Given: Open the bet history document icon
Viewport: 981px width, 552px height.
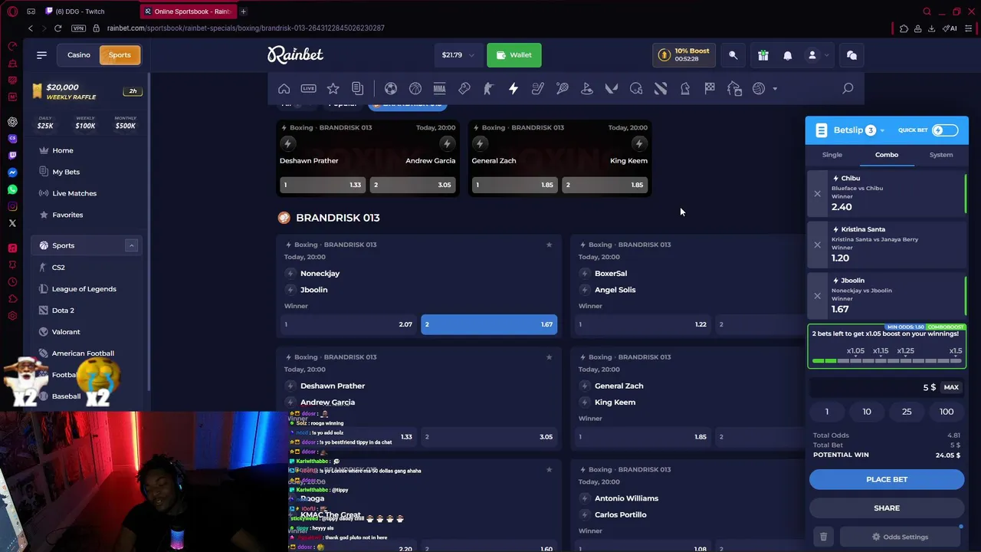Looking at the screenshot, I should (x=357, y=89).
